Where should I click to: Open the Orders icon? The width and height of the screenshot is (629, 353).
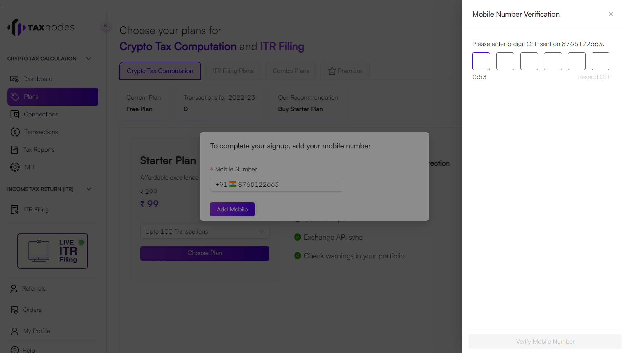pyautogui.click(x=14, y=310)
